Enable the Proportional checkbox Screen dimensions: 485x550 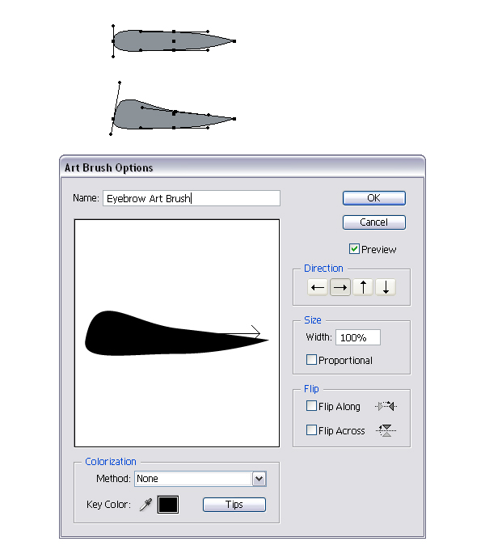pyautogui.click(x=312, y=360)
